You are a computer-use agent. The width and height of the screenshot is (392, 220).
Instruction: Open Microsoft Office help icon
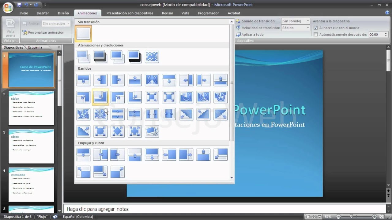[387, 13]
